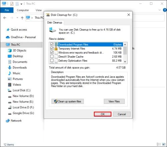Screen dimensions: 167x147
Task: Check the DirectX Shader Cache checkbox
Action: point(52,56)
